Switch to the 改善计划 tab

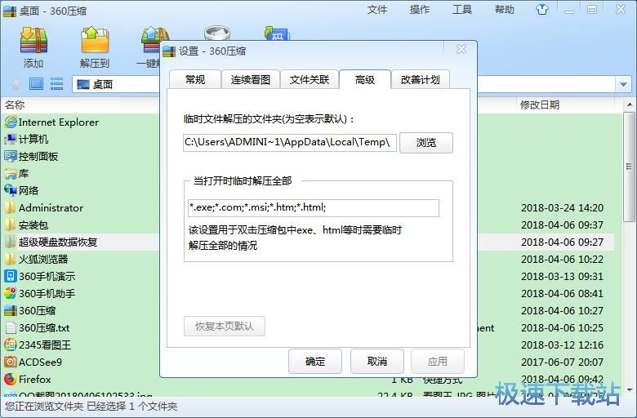point(421,80)
